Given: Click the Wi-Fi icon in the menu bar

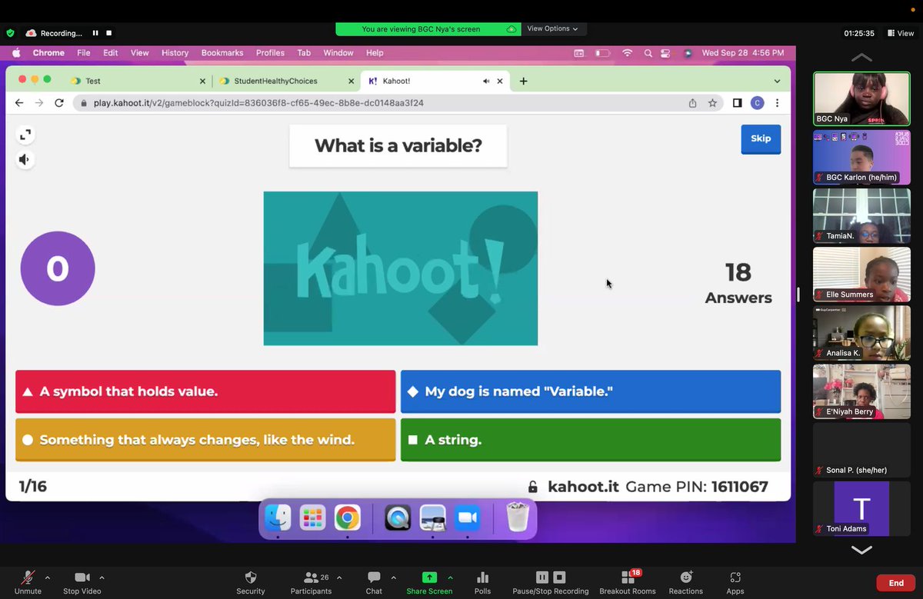Looking at the screenshot, I should click(628, 53).
